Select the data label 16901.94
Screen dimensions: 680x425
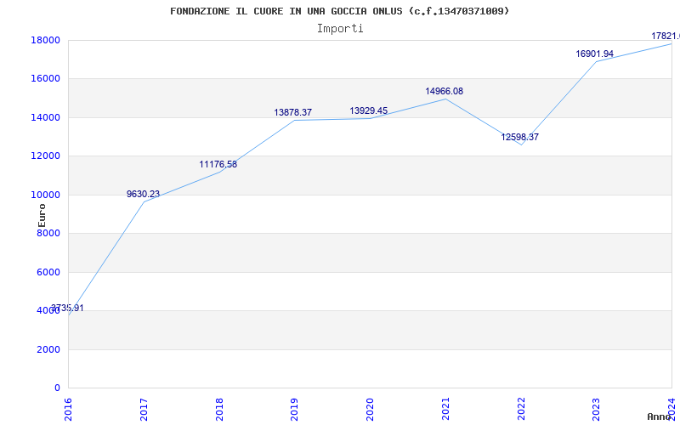pos(594,54)
